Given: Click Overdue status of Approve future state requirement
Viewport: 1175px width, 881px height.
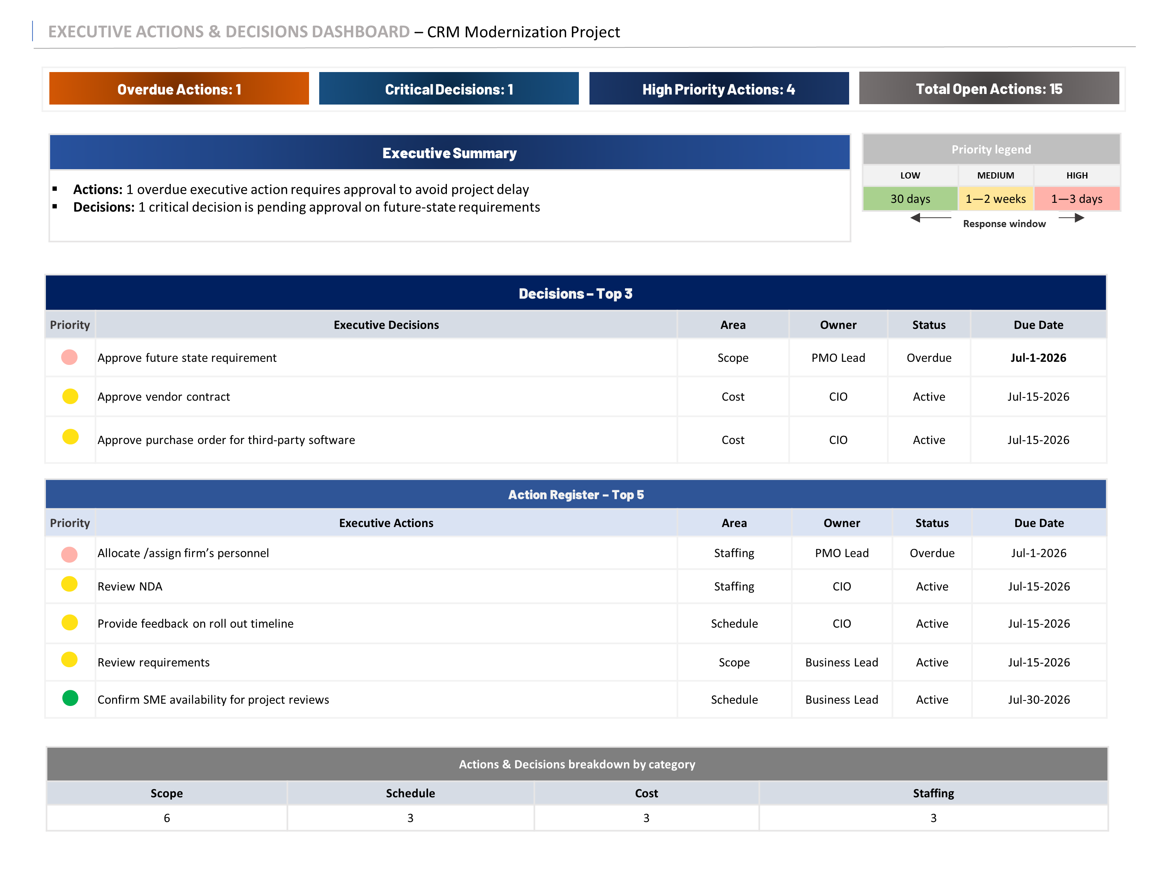Looking at the screenshot, I should coord(929,358).
